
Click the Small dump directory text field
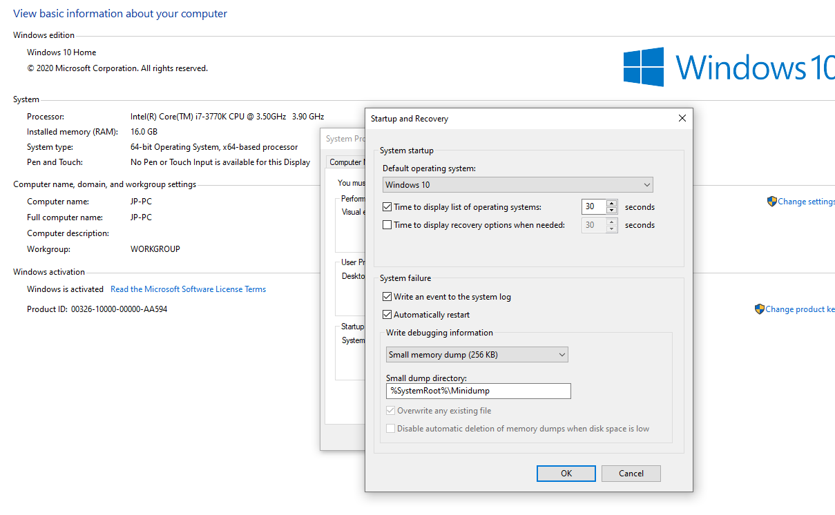pos(479,391)
